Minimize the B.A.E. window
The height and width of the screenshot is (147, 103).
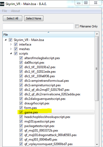[x=79, y=3]
